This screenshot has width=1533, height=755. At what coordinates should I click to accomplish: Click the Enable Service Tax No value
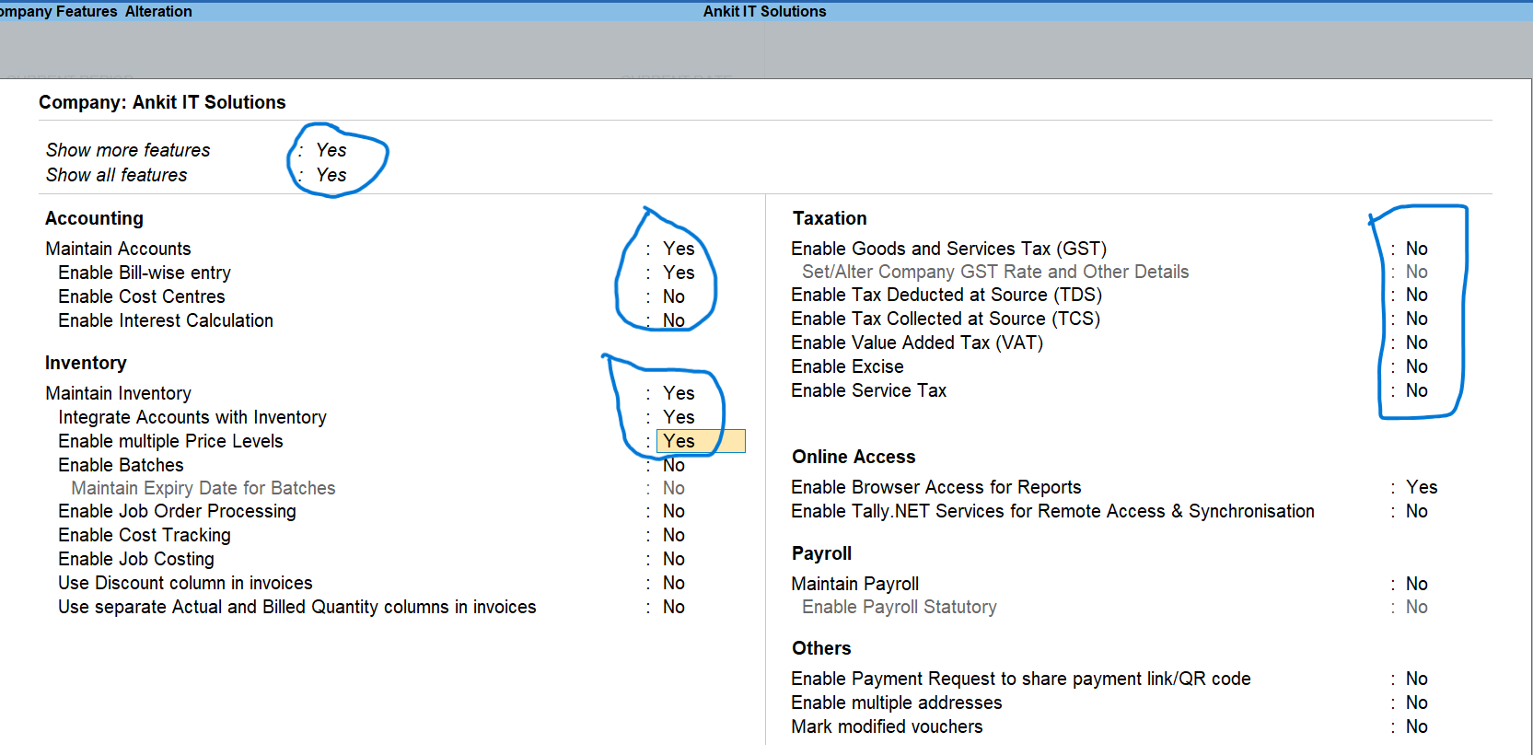1416,390
